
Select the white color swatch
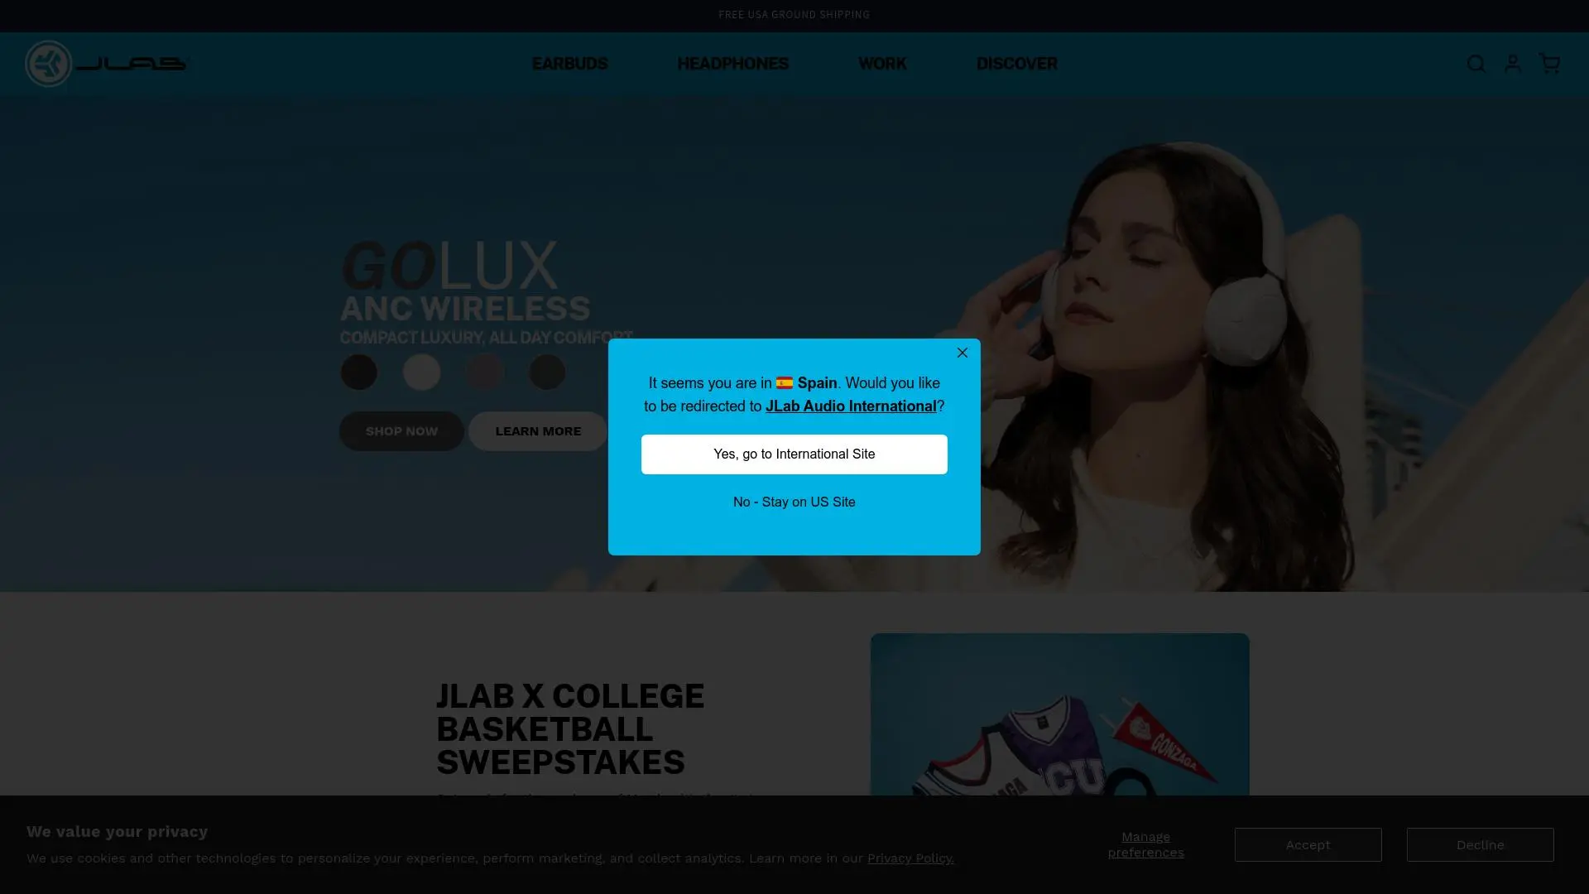pos(421,372)
